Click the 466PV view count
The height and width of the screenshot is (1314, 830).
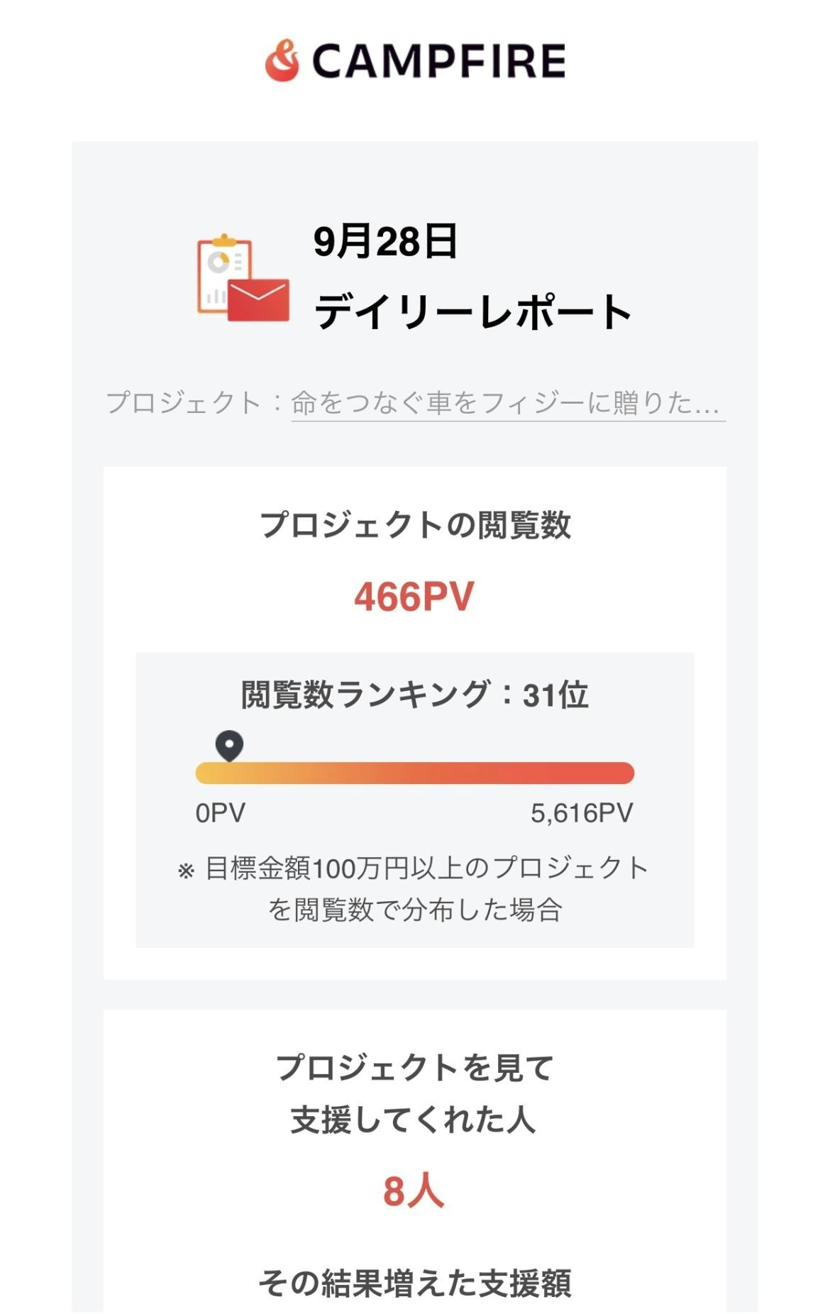[414, 597]
